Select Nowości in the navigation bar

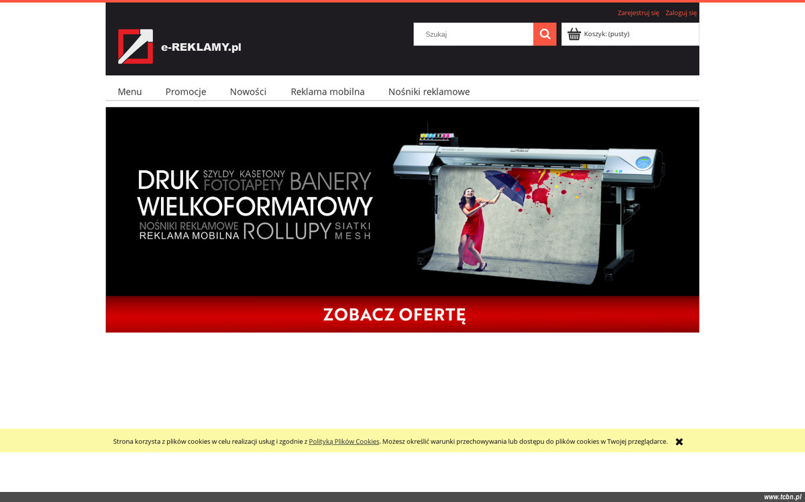pyautogui.click(x=248, y=92)
